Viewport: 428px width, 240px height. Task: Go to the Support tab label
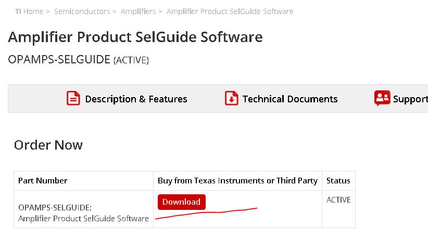coord(410,99)
